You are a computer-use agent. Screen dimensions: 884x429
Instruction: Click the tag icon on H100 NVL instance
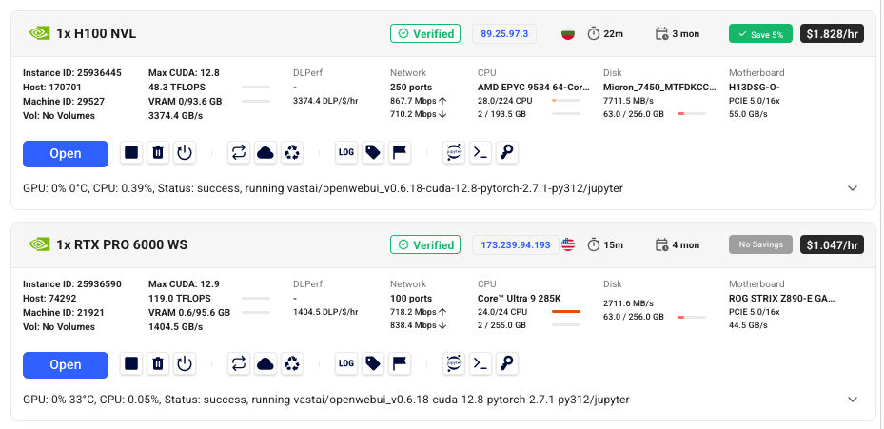coord(373,152)
